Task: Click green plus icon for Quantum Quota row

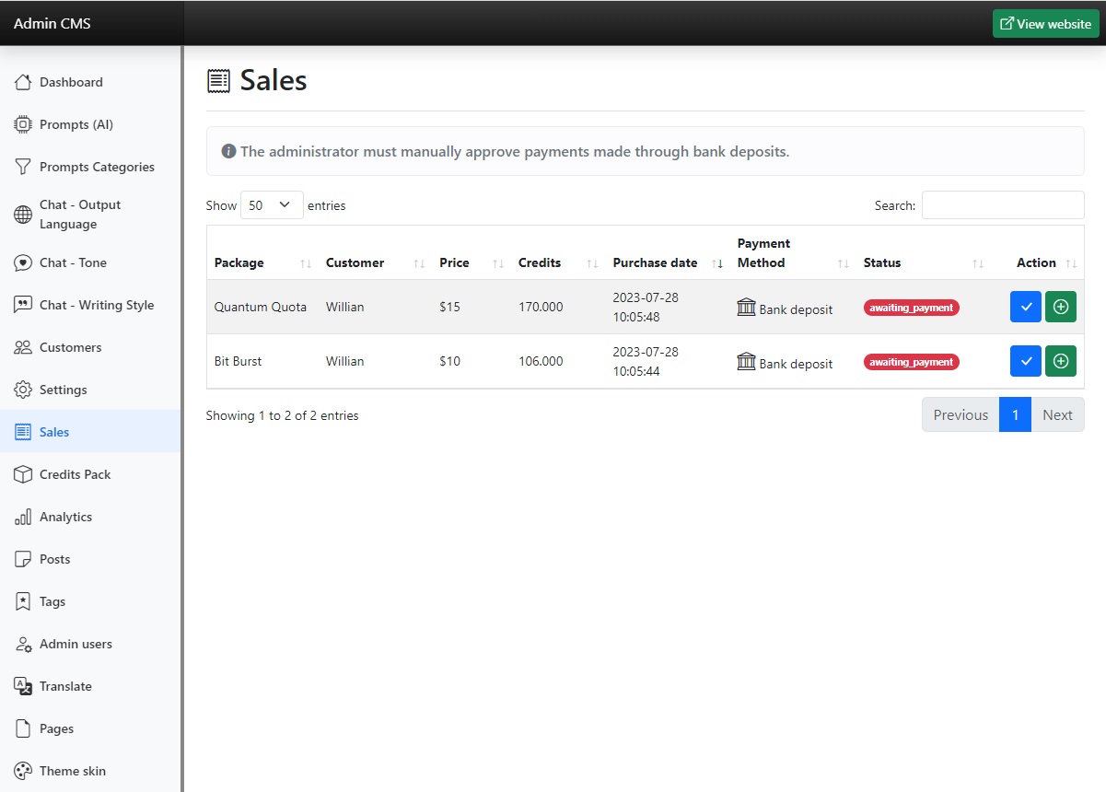Action: 1060,307
